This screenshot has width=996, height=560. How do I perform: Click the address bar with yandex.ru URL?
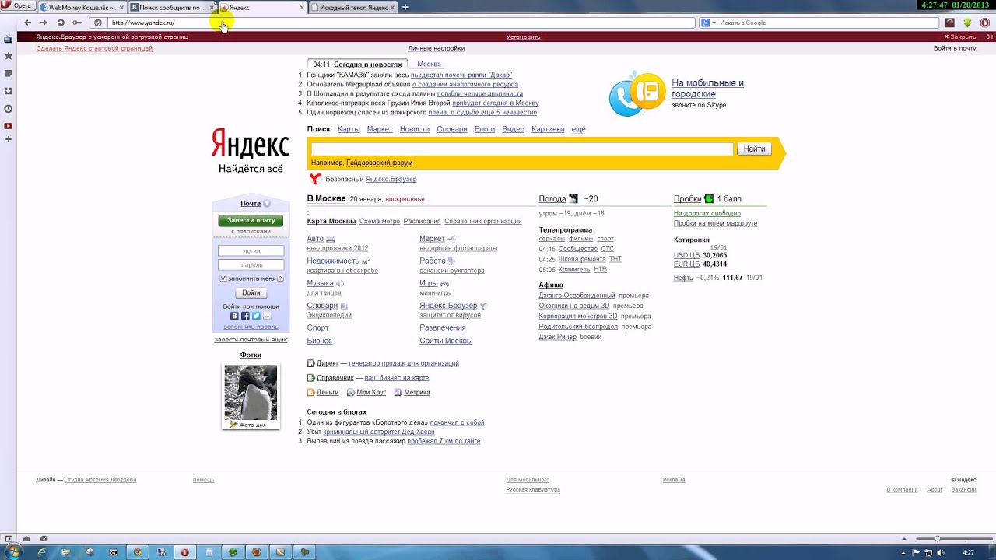[401, 23]
